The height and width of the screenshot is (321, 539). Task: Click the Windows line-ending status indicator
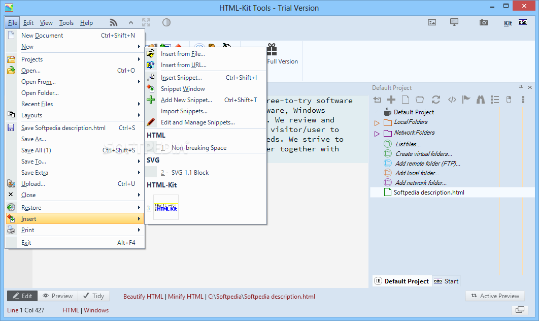[96, 310]
